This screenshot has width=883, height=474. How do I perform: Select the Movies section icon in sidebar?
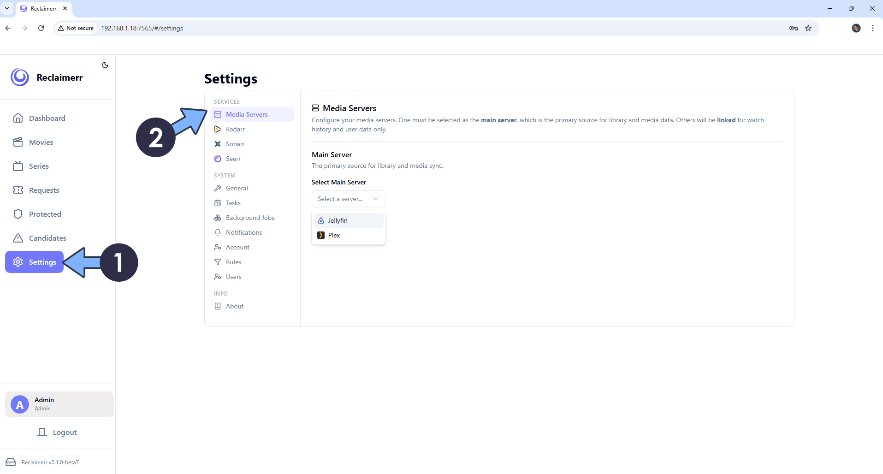(18, 142)
